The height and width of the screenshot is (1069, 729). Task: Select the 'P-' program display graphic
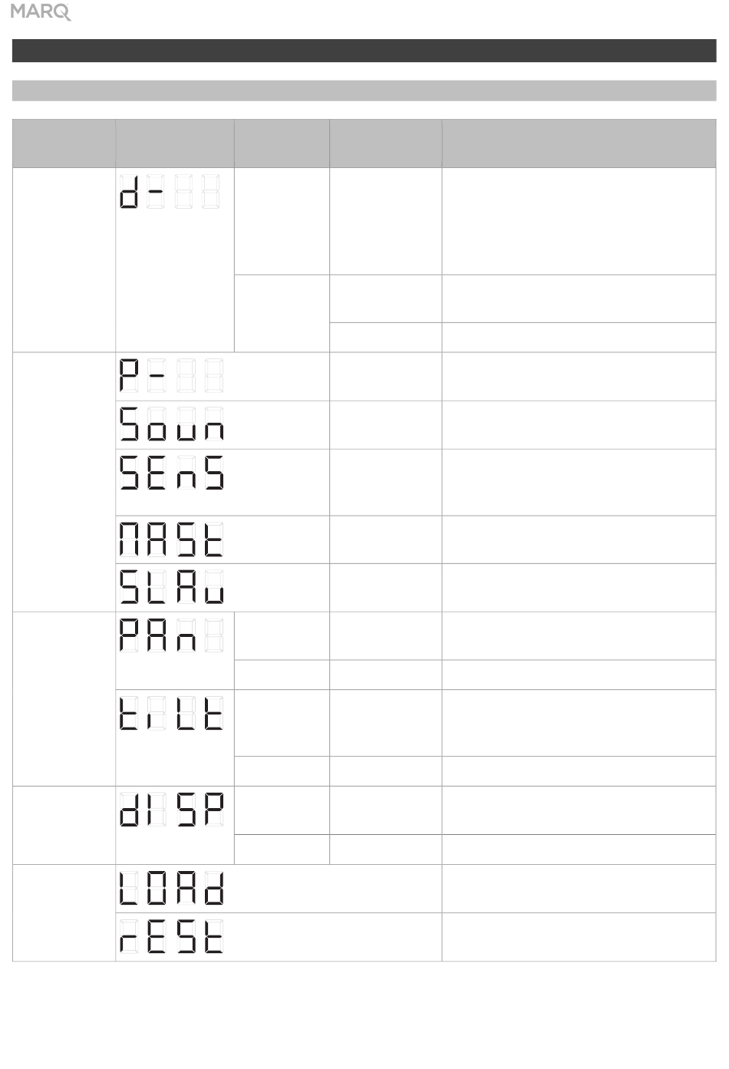point(171,376)
